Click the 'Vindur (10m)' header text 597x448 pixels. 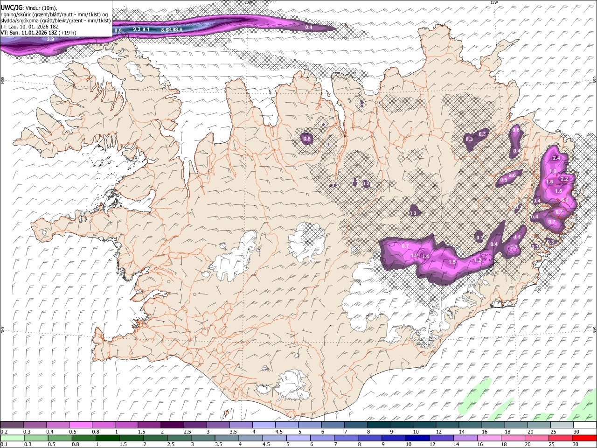41,7
